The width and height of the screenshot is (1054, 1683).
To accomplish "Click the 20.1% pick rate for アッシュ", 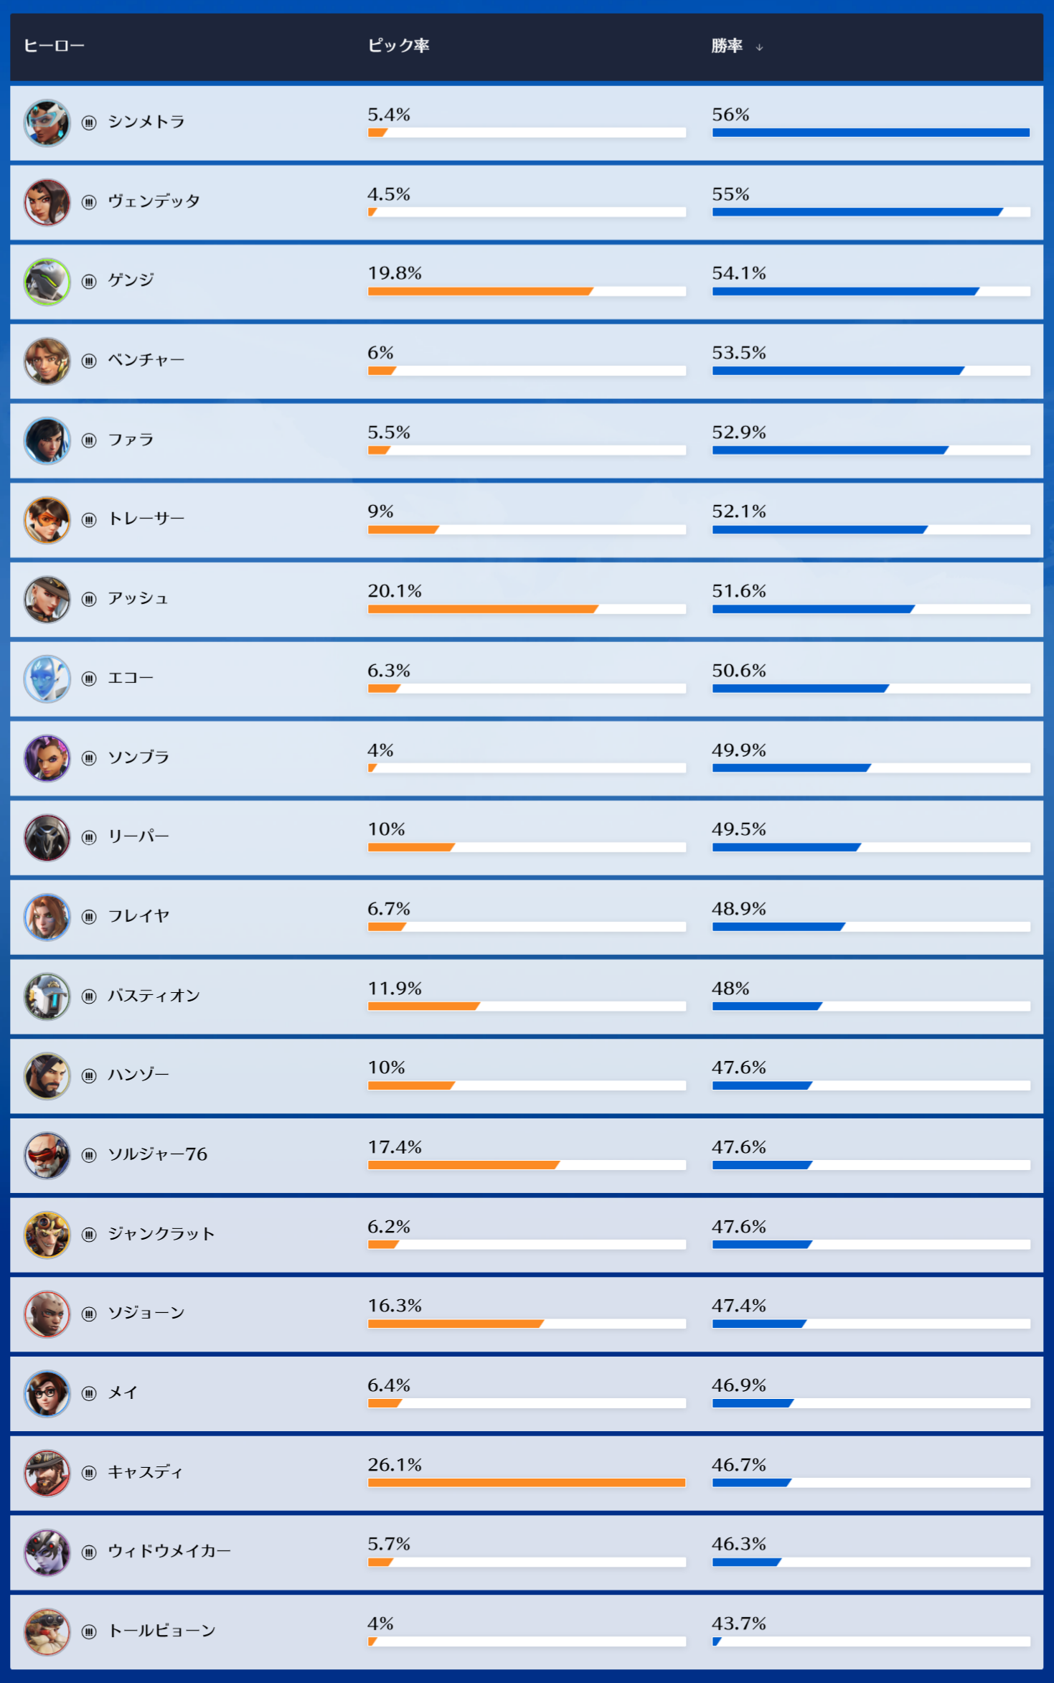I will click(395, 591).
